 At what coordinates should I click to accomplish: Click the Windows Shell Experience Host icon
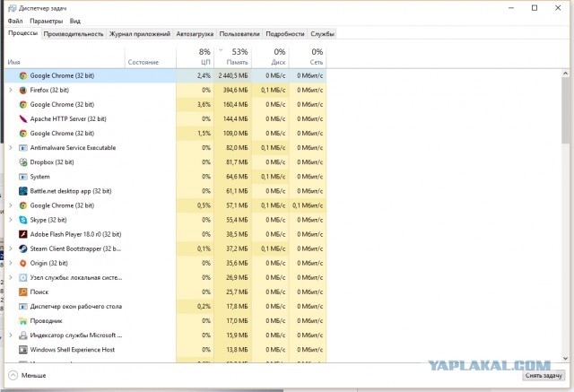(x=23, y=350)
